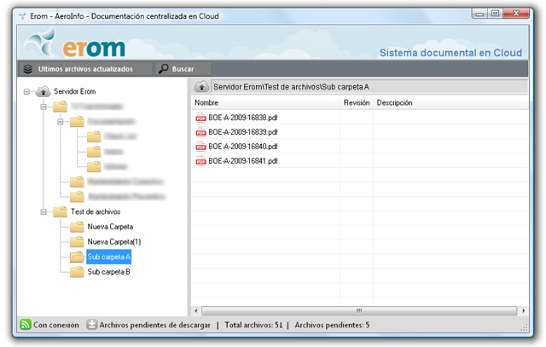Click the magnifying glass search icon

[163, 69]
